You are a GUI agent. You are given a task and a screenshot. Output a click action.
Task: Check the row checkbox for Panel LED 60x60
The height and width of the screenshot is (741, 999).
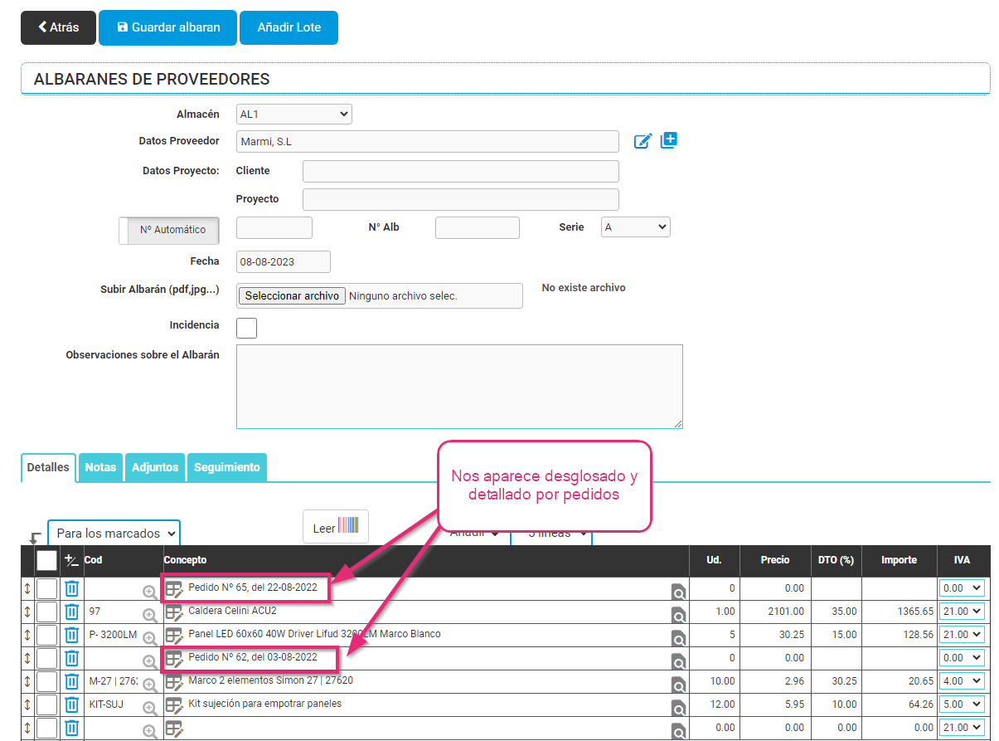click(x=47, y=636)
